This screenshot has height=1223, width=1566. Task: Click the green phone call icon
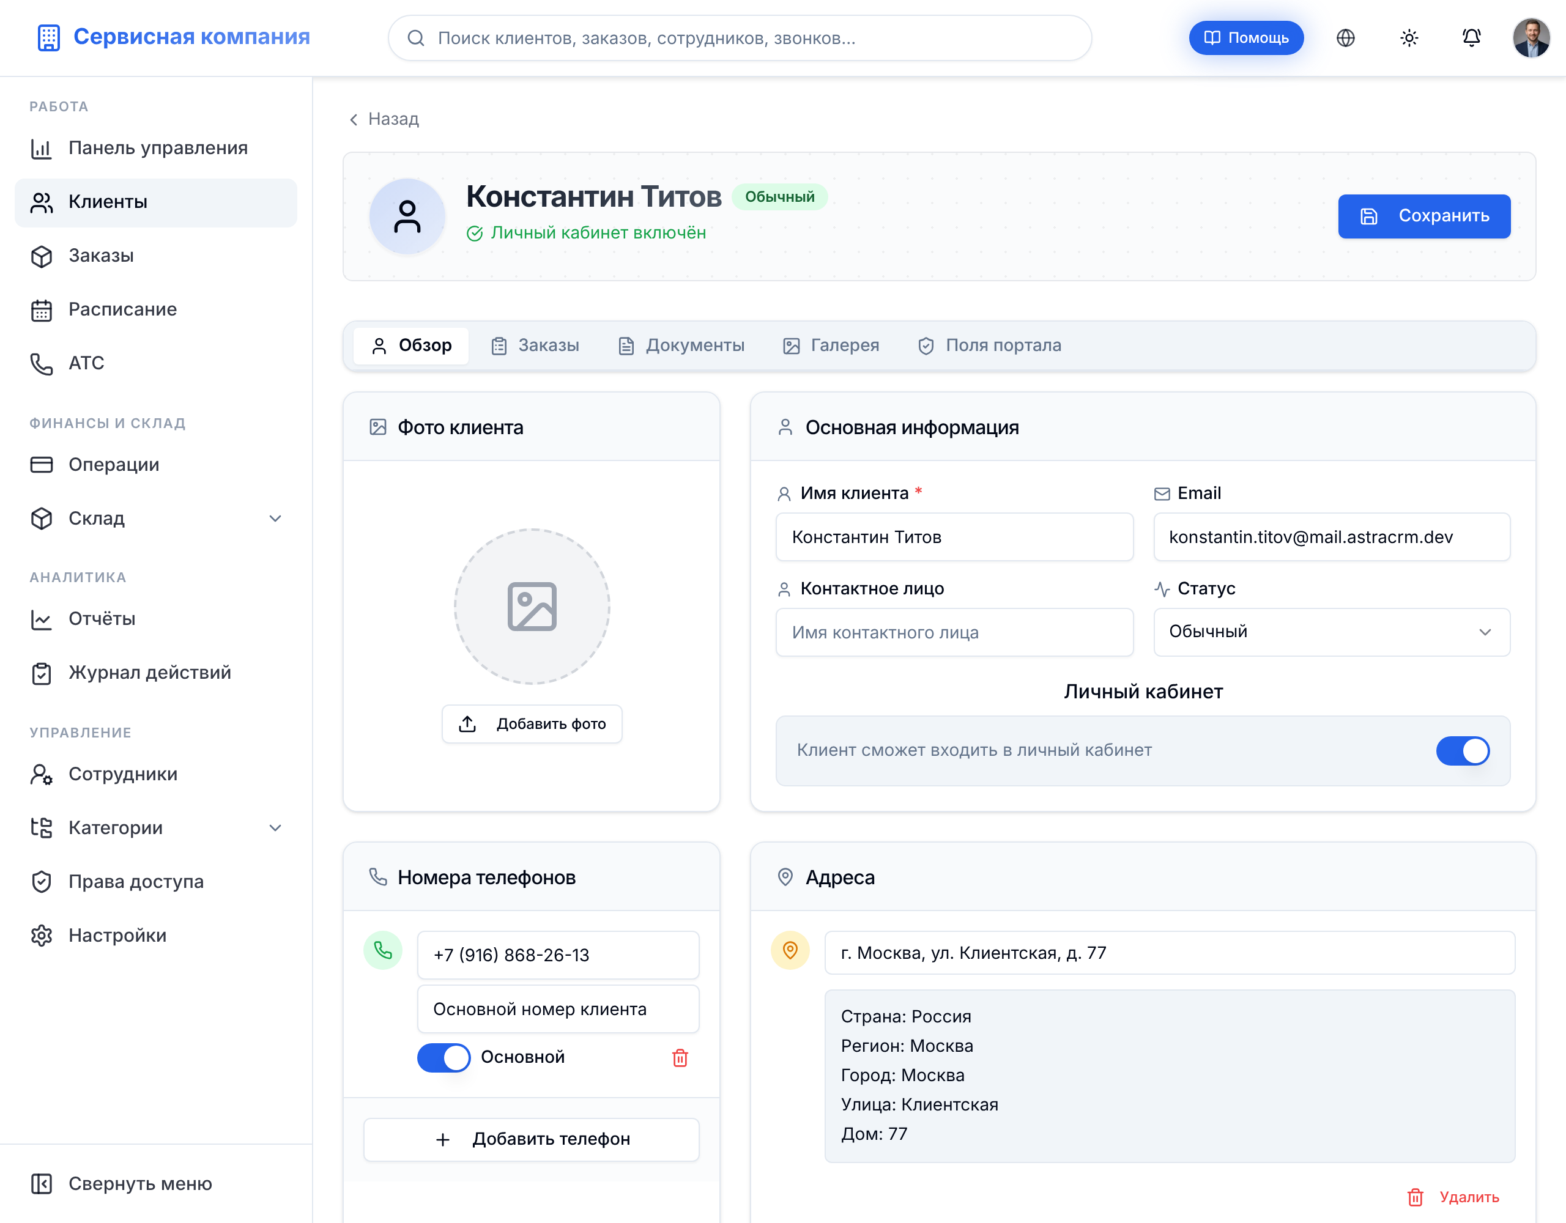coord(383,951)
